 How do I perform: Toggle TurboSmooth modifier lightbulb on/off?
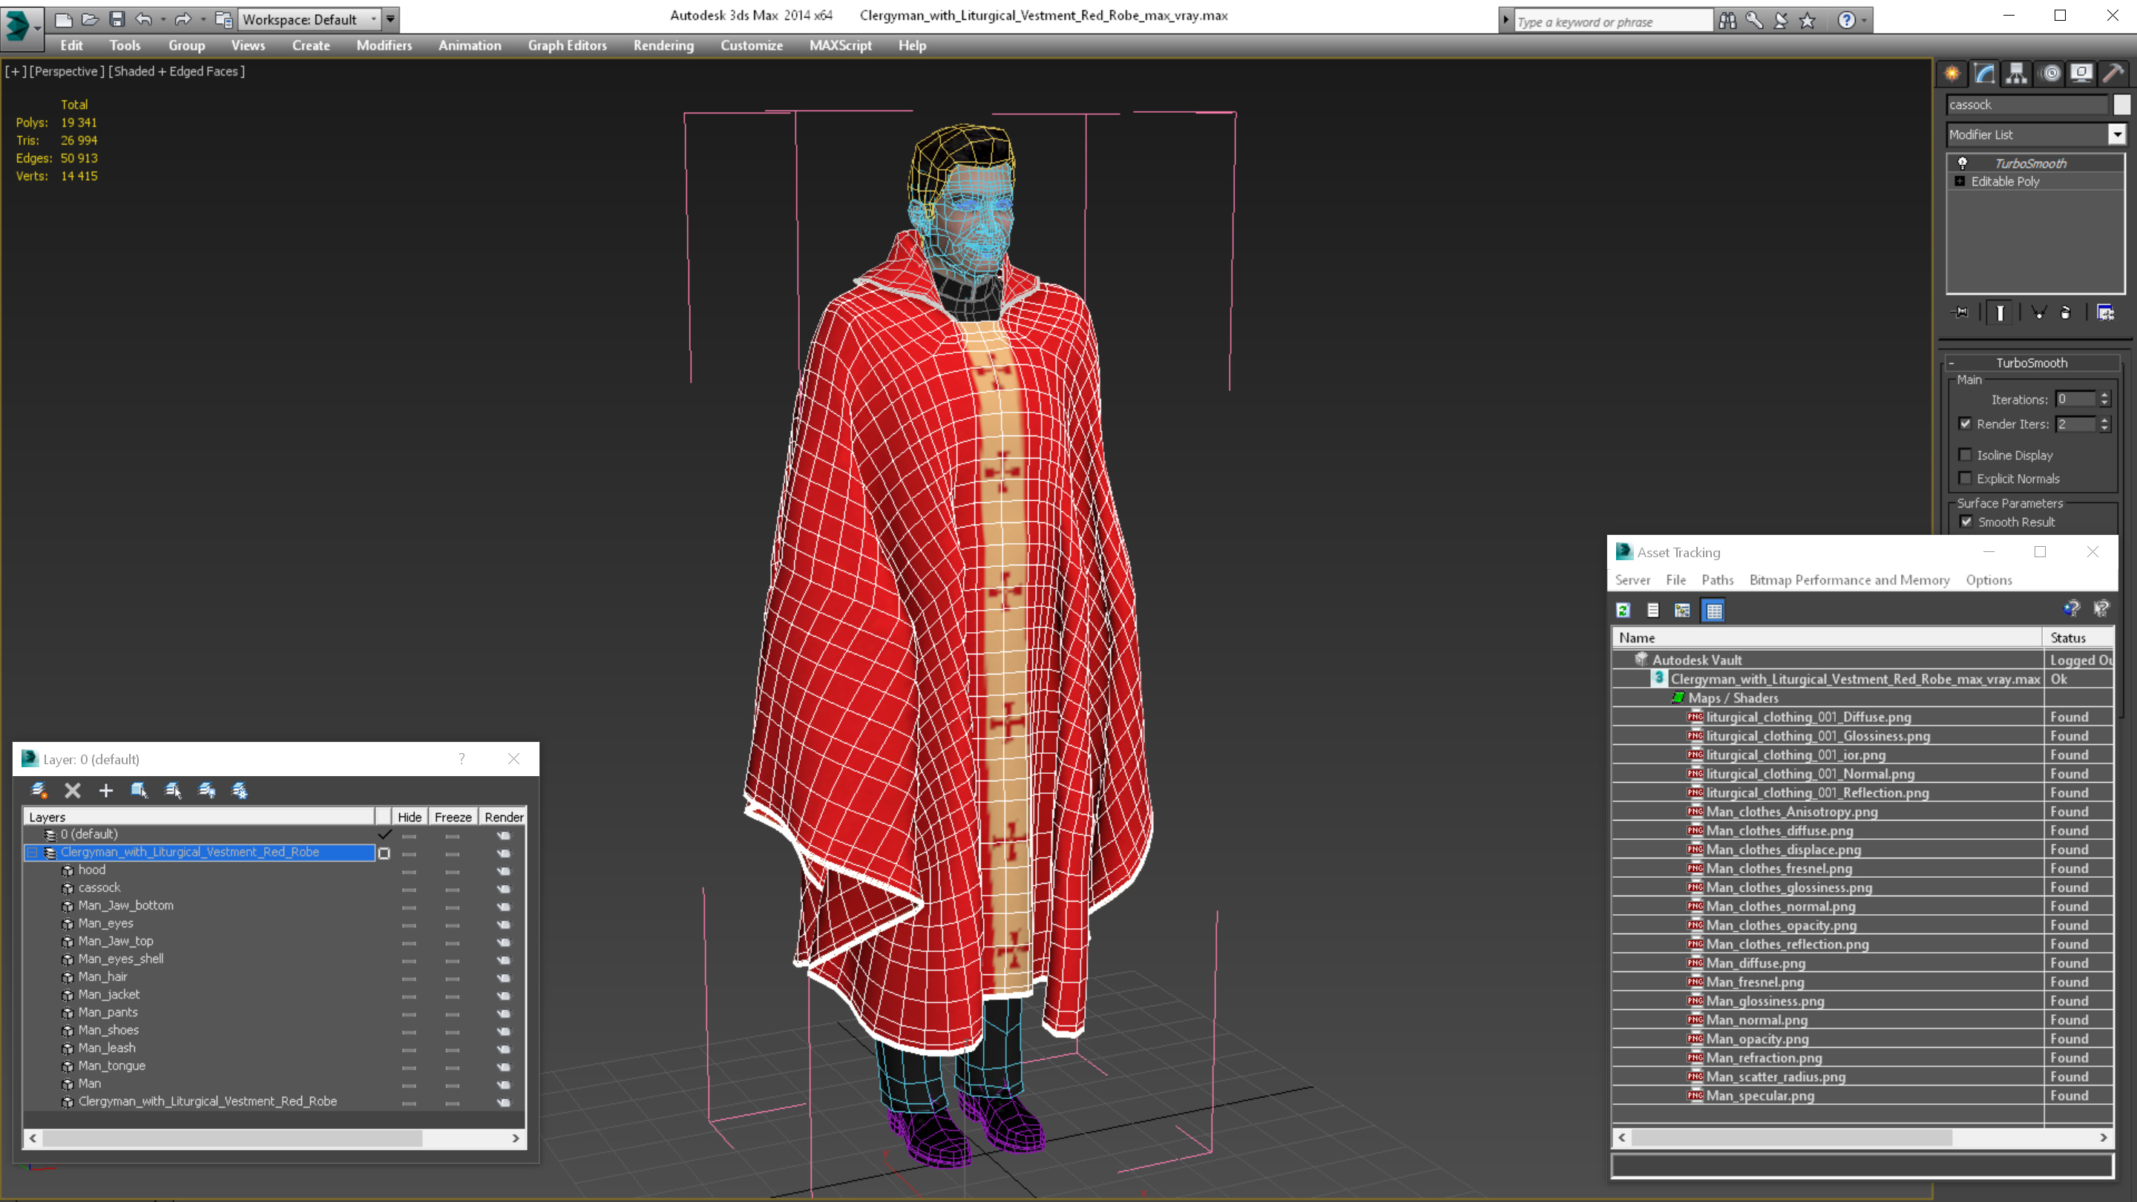click(1963, 163)
